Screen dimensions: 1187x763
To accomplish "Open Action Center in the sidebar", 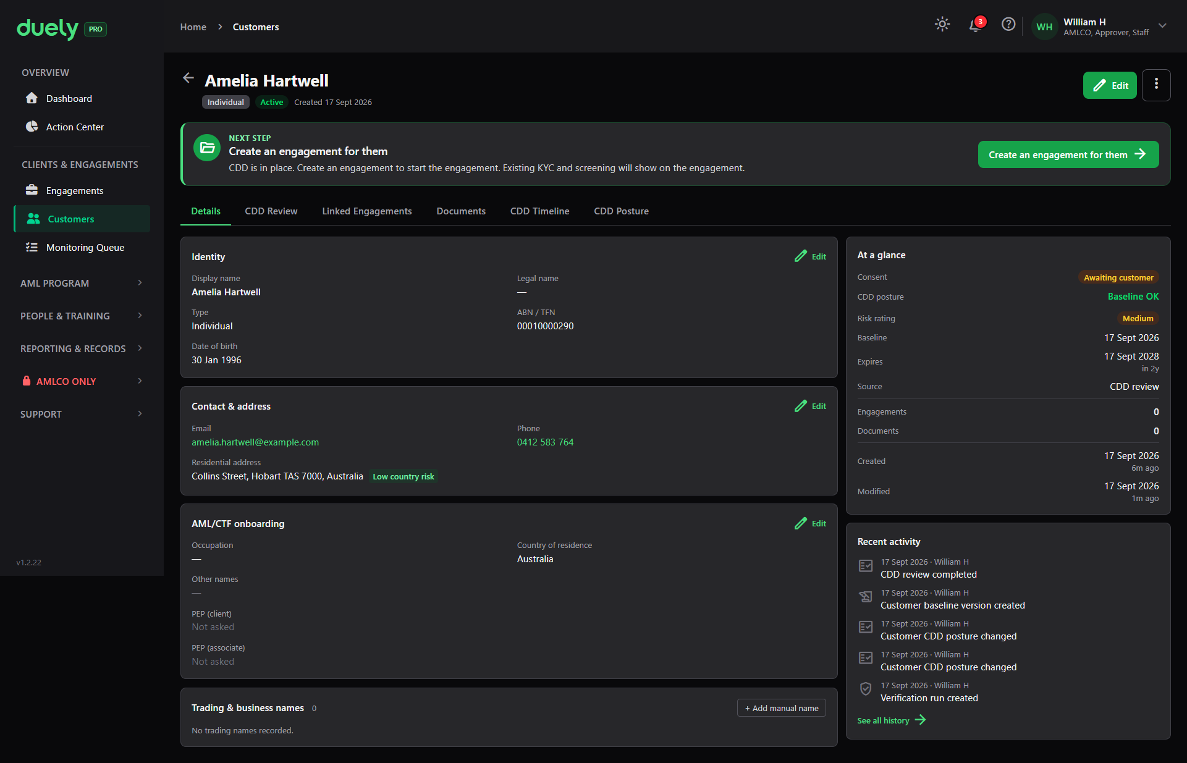I will (x=82, y=127).
